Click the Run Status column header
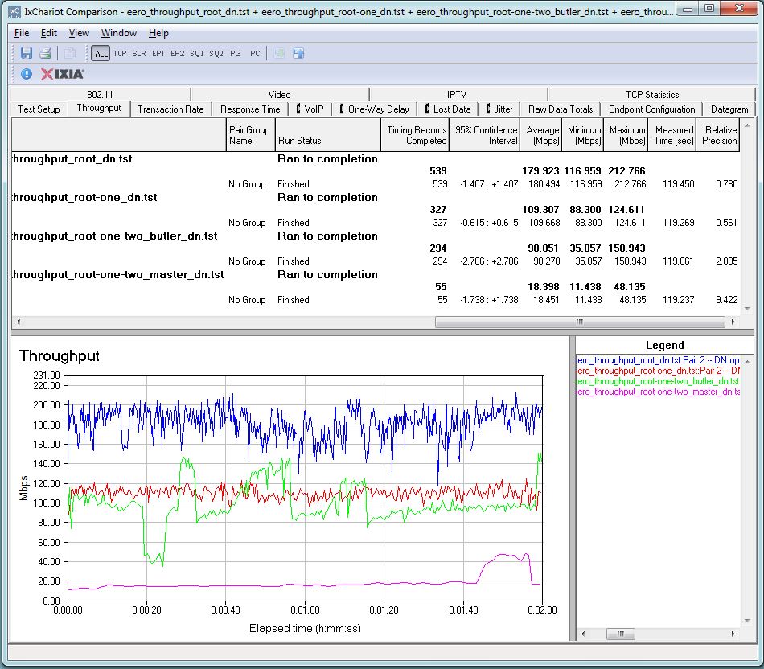 pos(327,135)
